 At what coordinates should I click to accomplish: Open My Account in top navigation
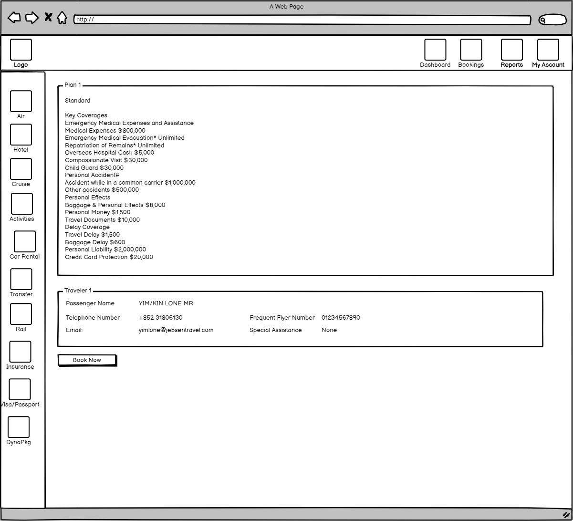point(548,50)
